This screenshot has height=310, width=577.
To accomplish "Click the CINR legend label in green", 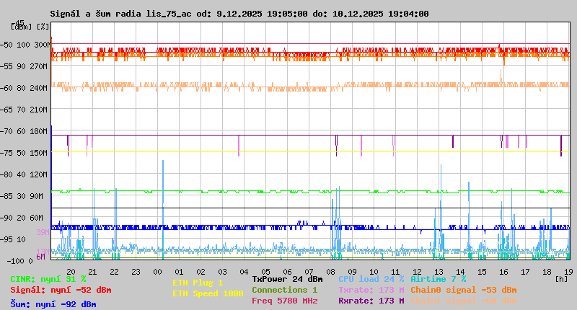I will 48,279.
